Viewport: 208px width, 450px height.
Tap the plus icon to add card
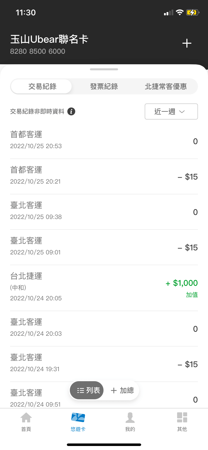(x=187, y=43)
